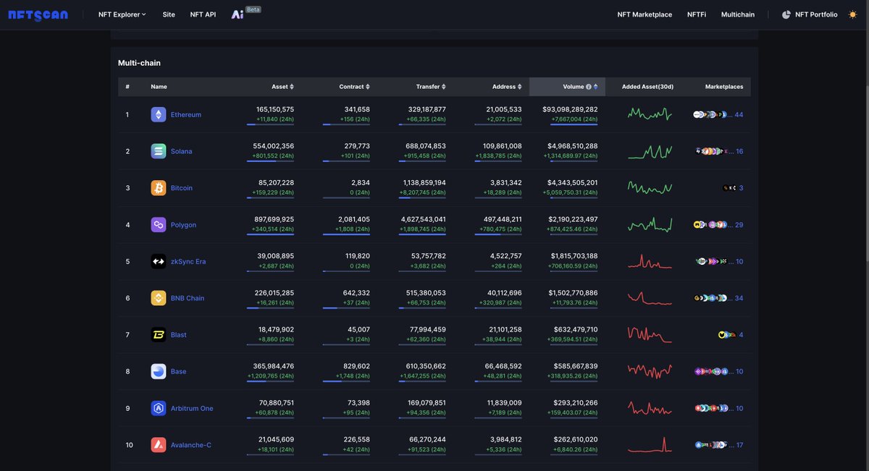Select the zkSync Era logo icon
Image resolution: width=869 pixels, height=471 pixels.
pyautogui.click(x=159, y=261)
